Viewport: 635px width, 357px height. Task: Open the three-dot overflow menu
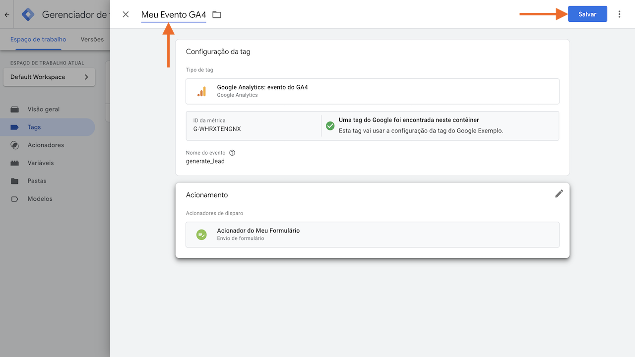pyautogui.click(x=619, y=14)
